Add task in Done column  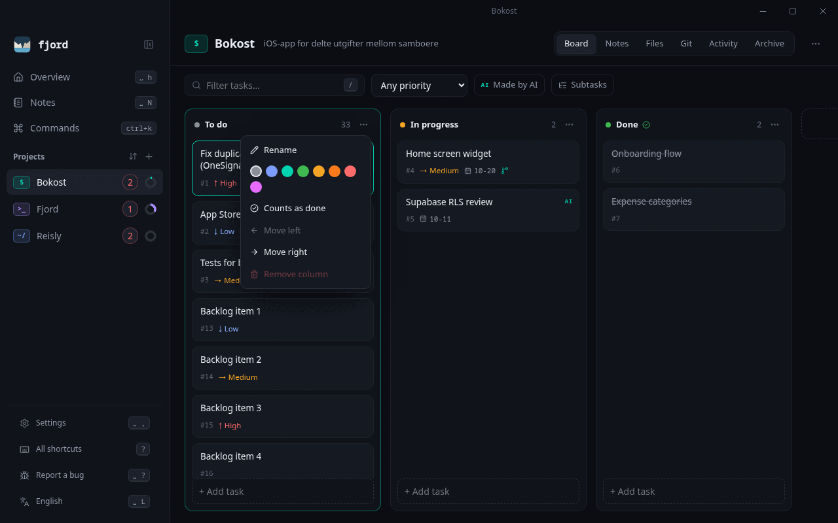click(x=694, y=492)
